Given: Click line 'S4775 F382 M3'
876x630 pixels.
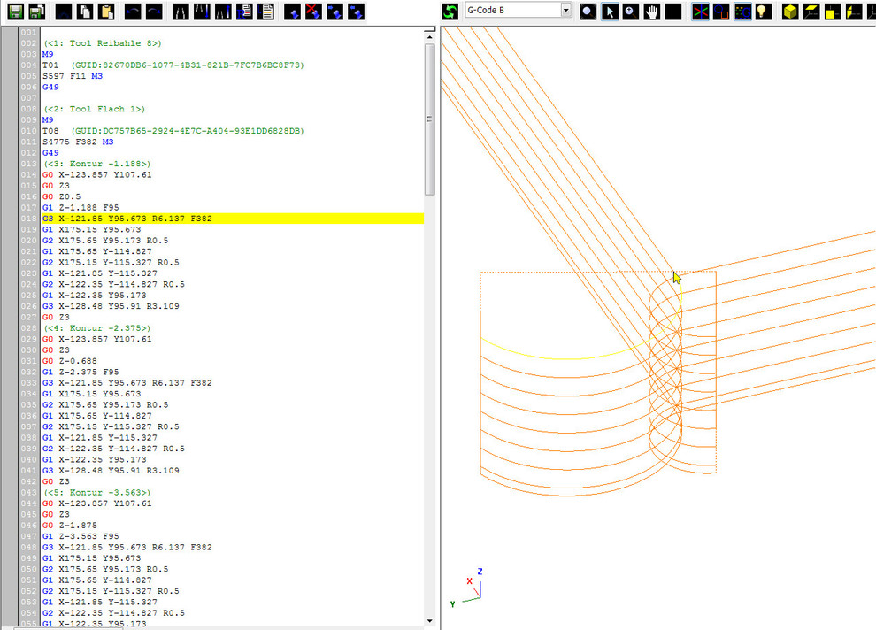Looking at the screenshot, I should click(78, 142).
